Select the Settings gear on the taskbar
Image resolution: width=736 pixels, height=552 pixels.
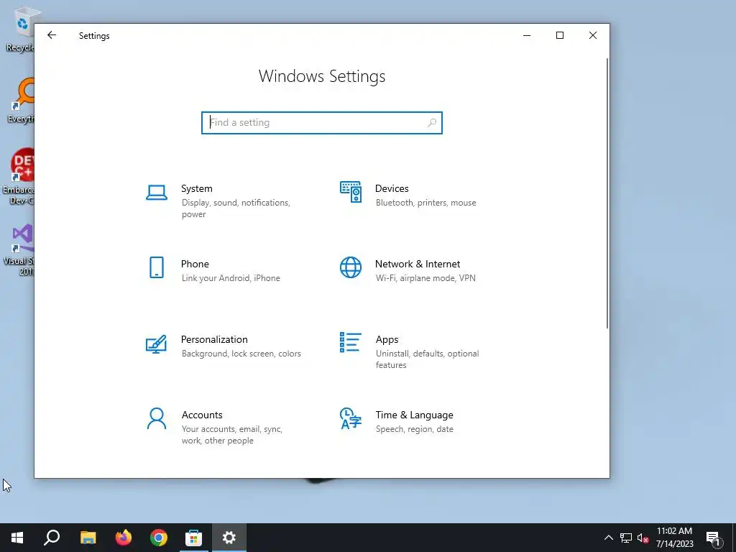tap(229, 538)
